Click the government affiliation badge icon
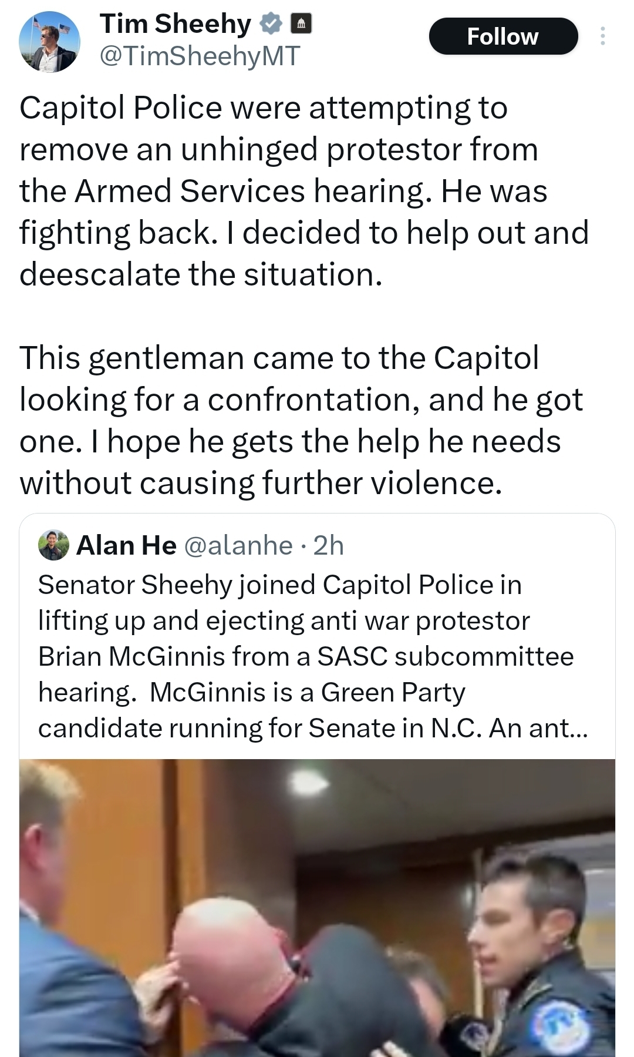The height and width of the screenshot is (1057, 634). click(x=301, y=24)
